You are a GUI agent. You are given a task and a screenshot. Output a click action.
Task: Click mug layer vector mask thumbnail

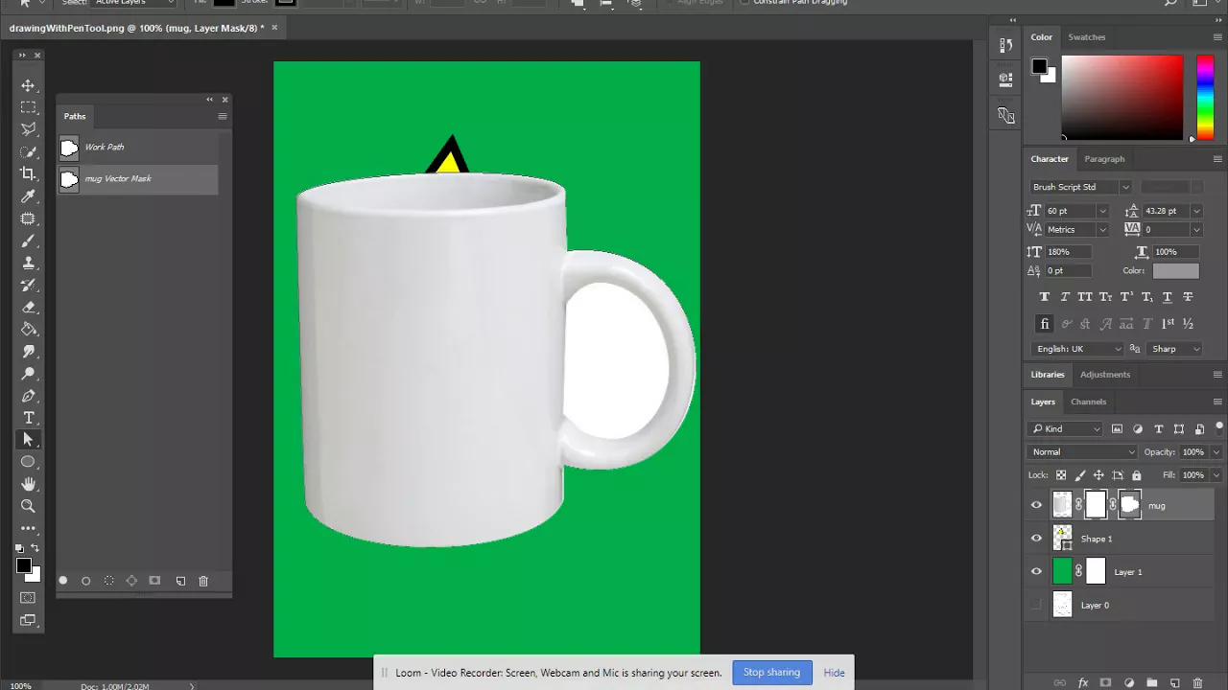tap(1130, 505)
